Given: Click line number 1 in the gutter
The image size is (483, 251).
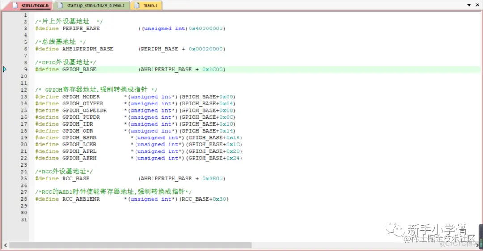Looking at the screenshot, I should point(25,15).
